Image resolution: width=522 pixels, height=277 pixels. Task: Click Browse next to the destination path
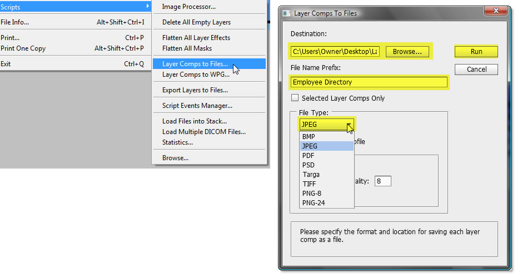click(407, 52)
